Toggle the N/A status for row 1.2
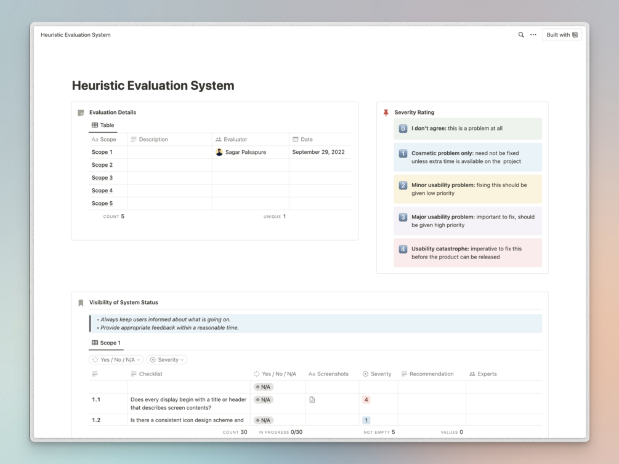 (263, 420)
